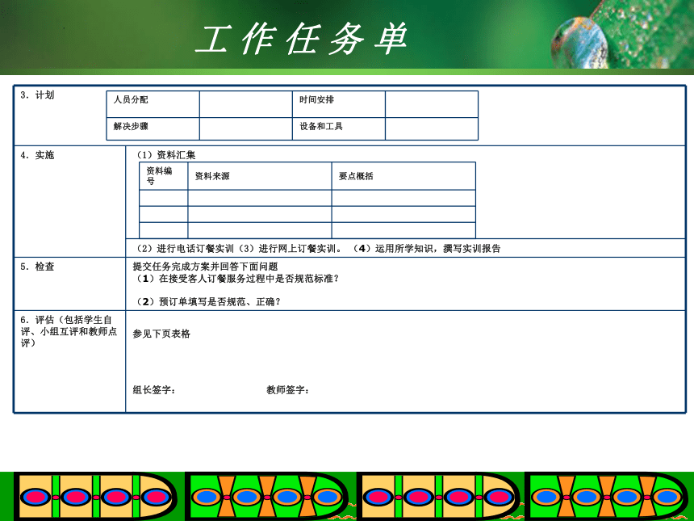The image size is (694, 521).
Task: Click the 设备和工具 cell
Action: pyautogui.click(x=339, y=129)
